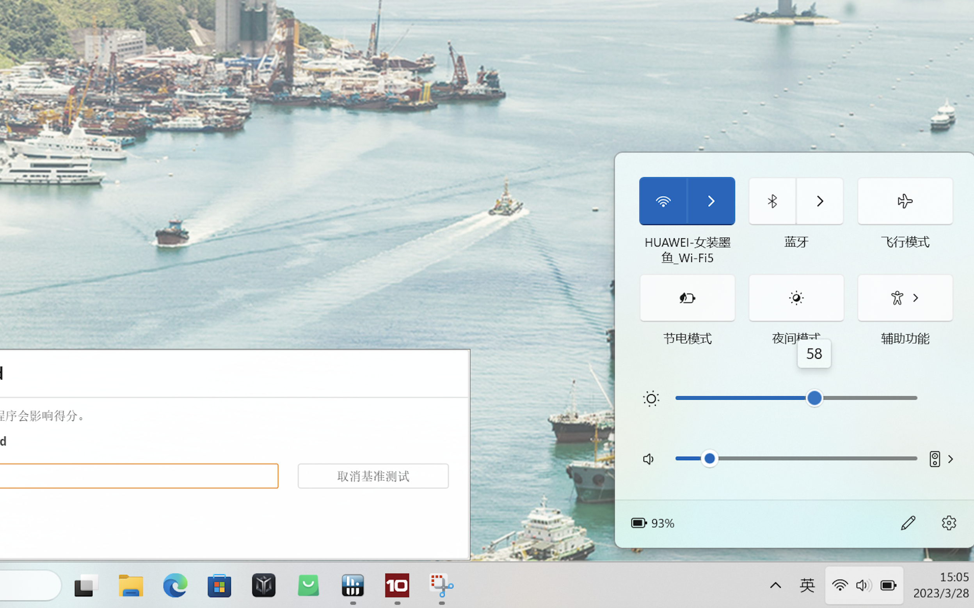Screen dimensions: 974x608
Task: Expand Bluetooth devices chevron
Action: 820,201
